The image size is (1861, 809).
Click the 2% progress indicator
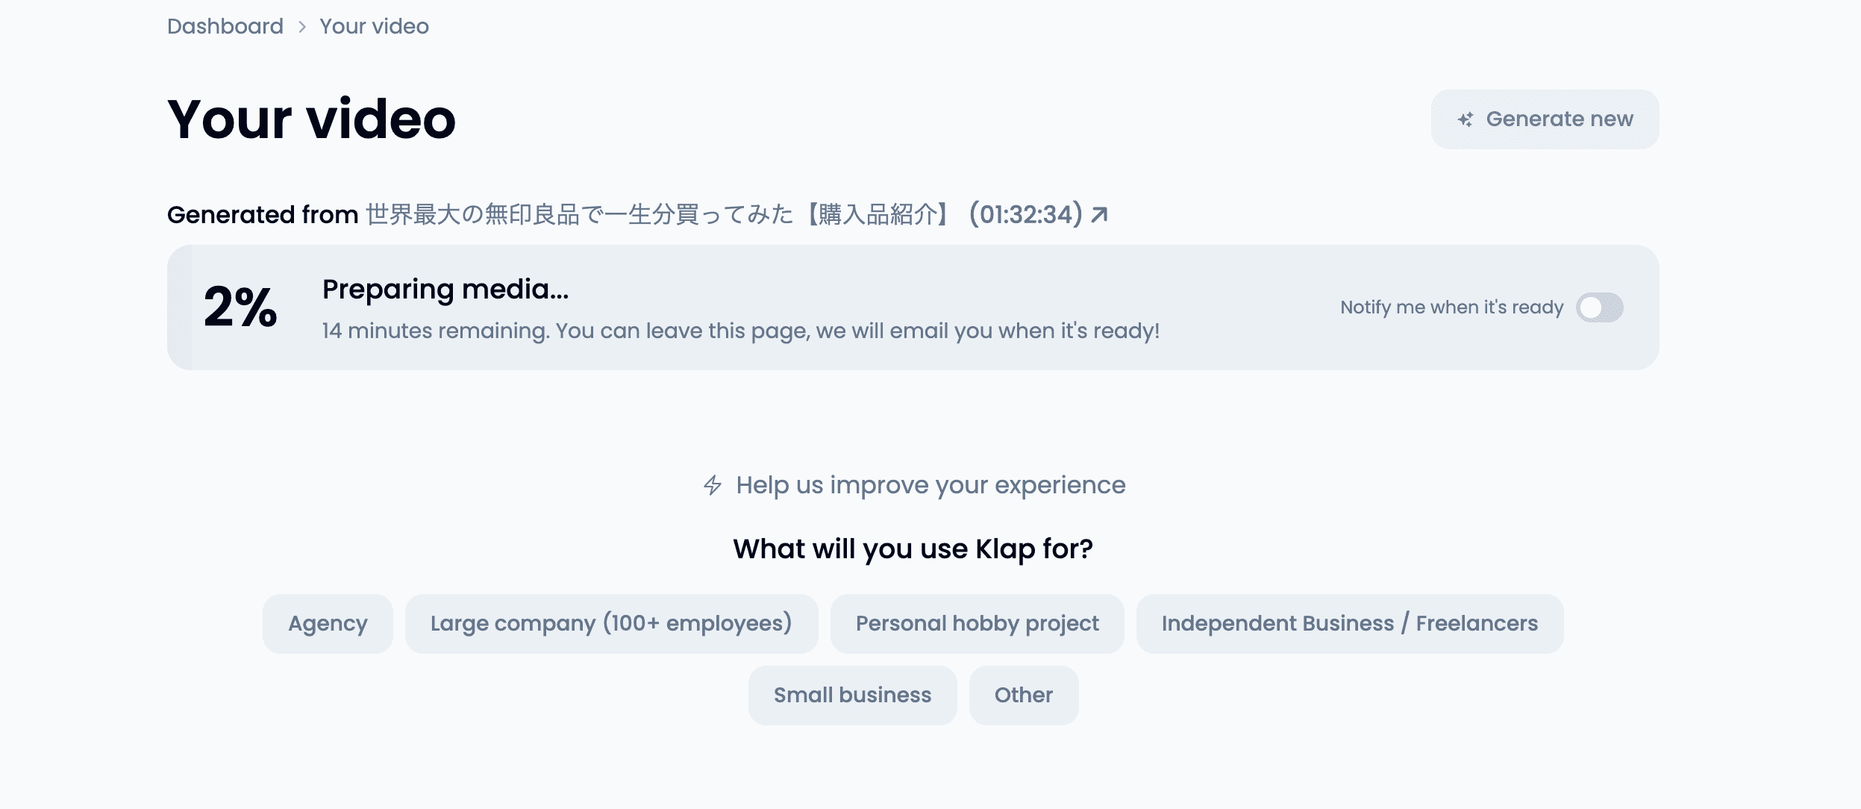click(240, 307)
